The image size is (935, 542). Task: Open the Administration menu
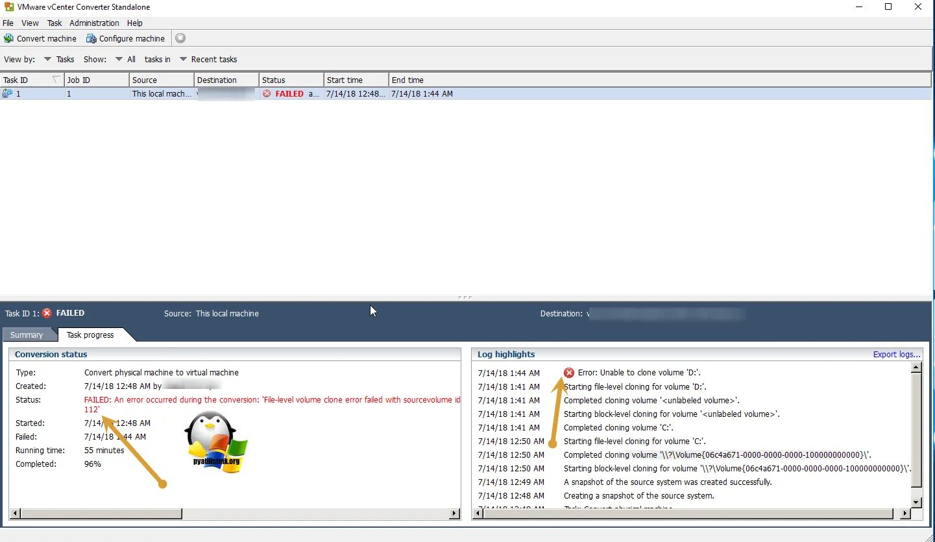pos(94,23)
